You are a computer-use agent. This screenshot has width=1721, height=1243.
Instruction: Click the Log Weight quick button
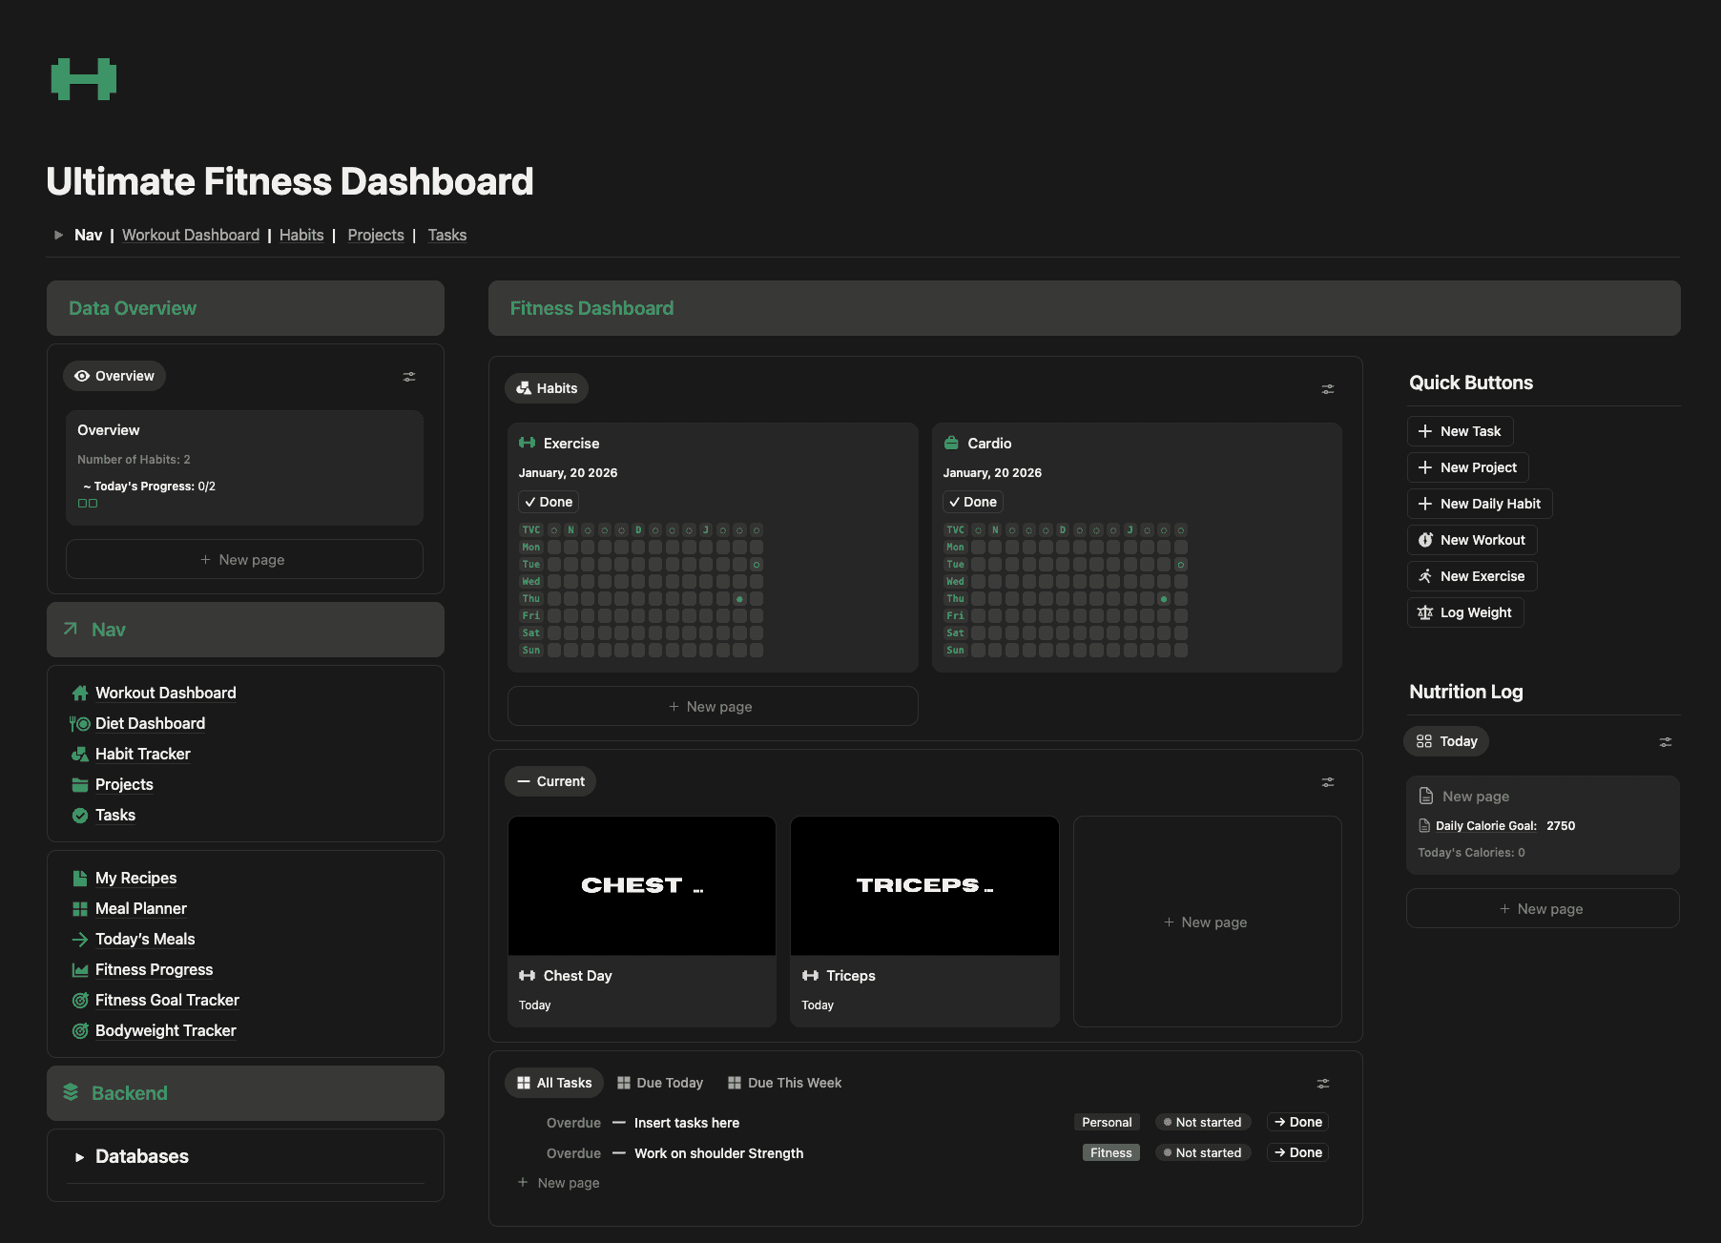(x=1465, y=613)
